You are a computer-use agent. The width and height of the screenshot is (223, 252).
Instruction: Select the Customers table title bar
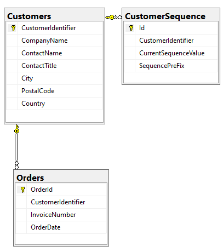point(54,16)
